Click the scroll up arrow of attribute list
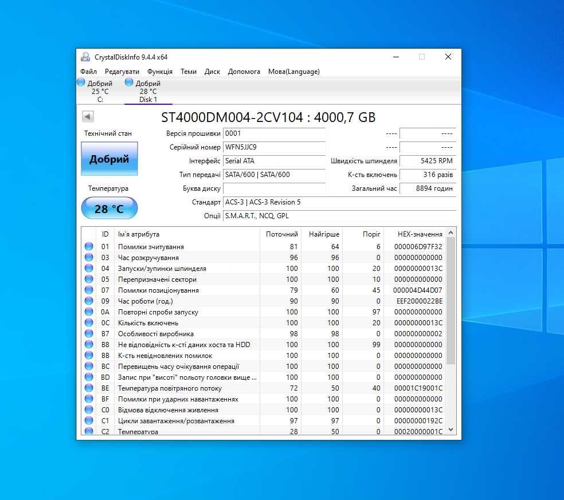The width and height of the screenshot is (564, 500). [451, 233]
